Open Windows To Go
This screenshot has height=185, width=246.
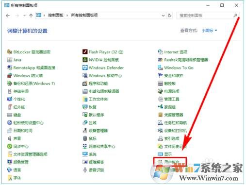coord(176,67)
